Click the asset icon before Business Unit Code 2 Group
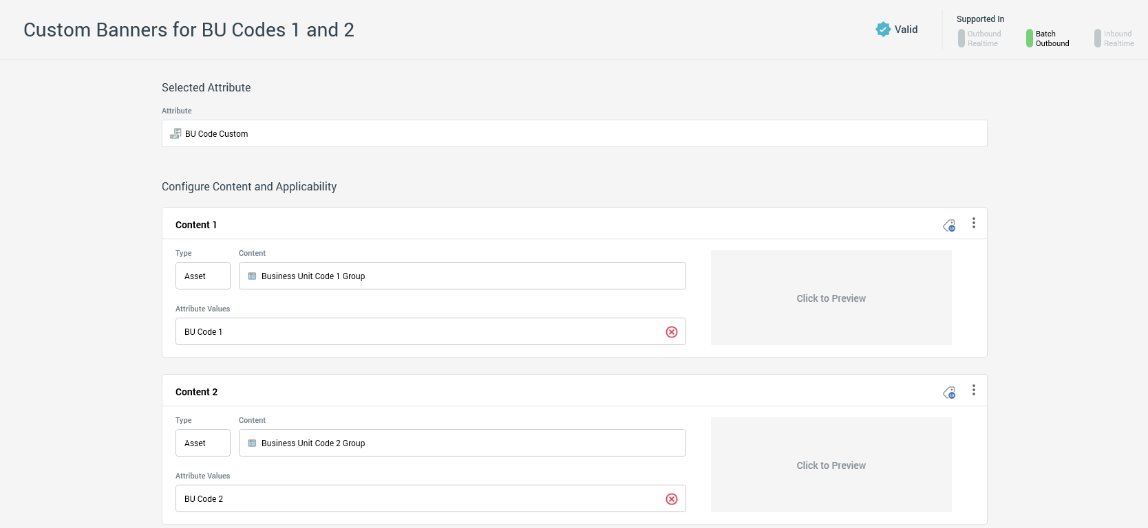 tap(252, 443)
